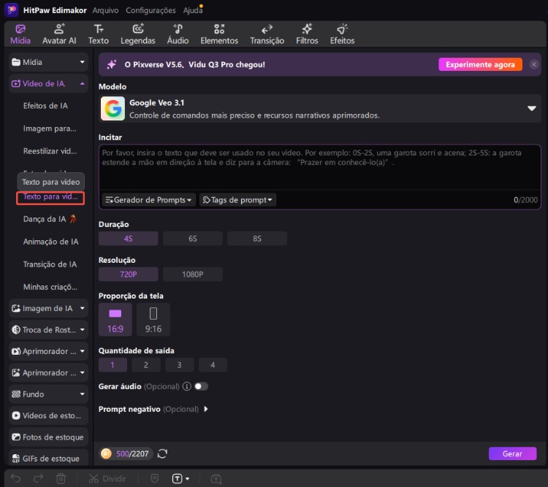
Task: Open the Legendas captions tab
Action: tap(137, 34)
